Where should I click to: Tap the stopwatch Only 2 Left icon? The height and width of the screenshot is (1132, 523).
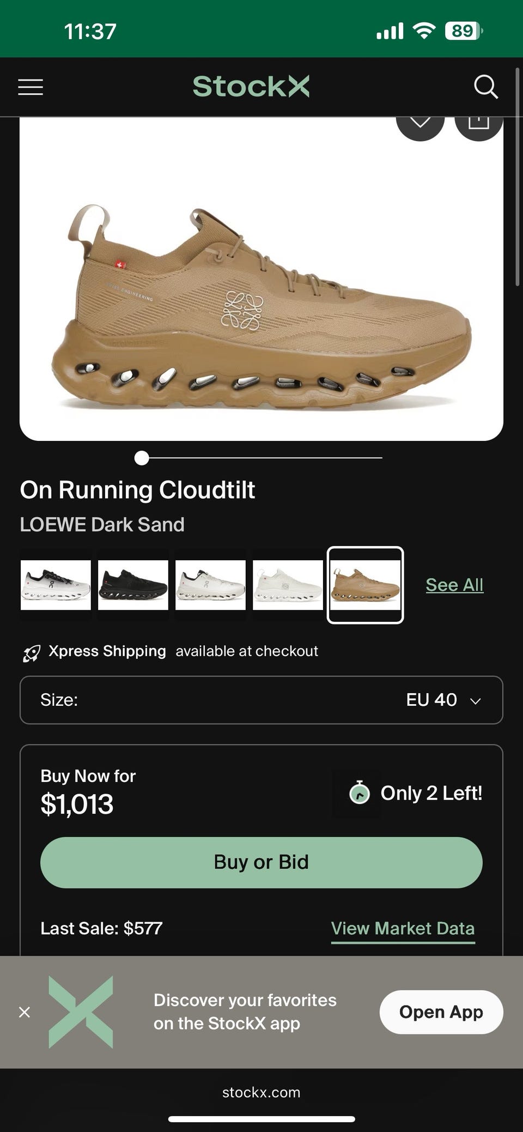[x=359, y=793]
